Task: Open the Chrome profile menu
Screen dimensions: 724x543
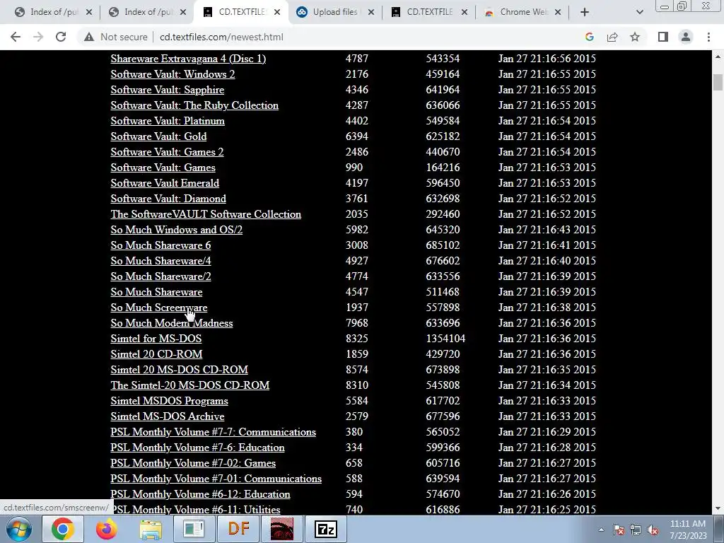Action: coord(686,37)
